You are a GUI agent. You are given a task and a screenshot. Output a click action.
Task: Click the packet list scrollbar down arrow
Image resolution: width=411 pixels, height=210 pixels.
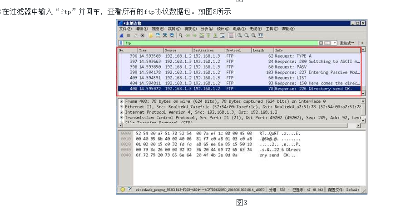tap(363, 94)
